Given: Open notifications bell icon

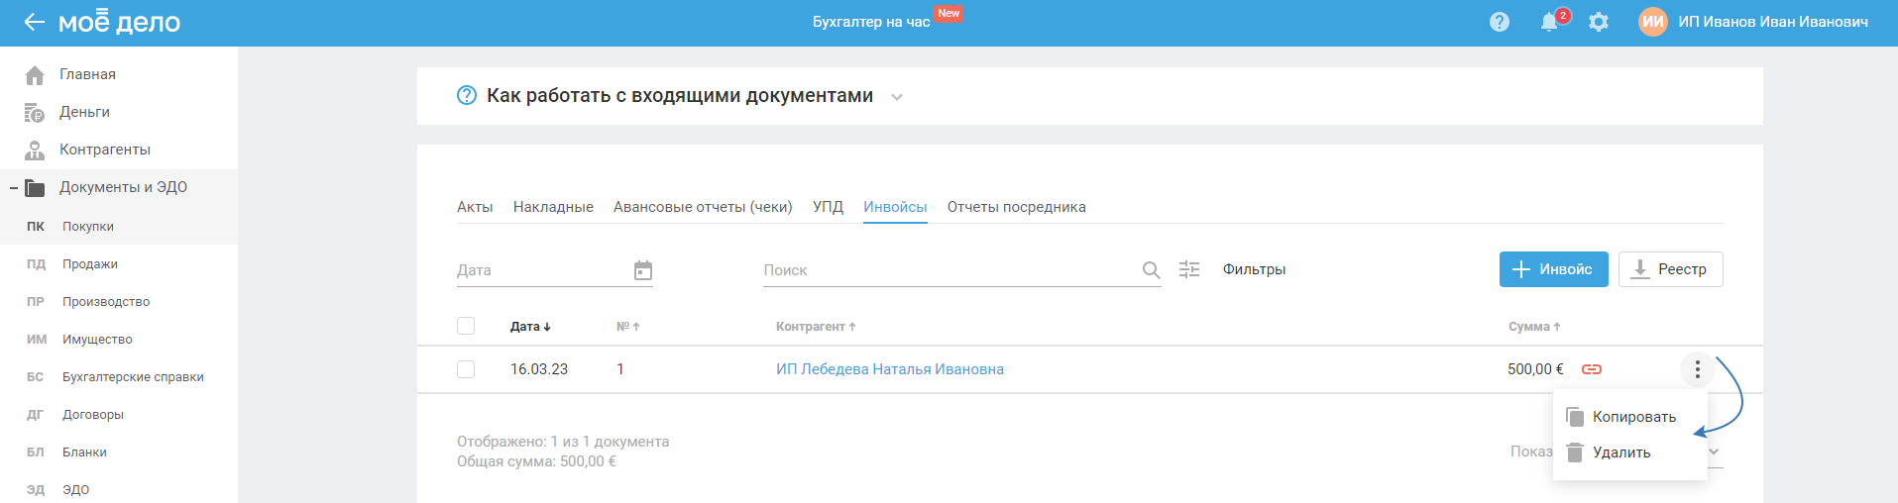Looking at the screenshot, I should (1549, 22).
